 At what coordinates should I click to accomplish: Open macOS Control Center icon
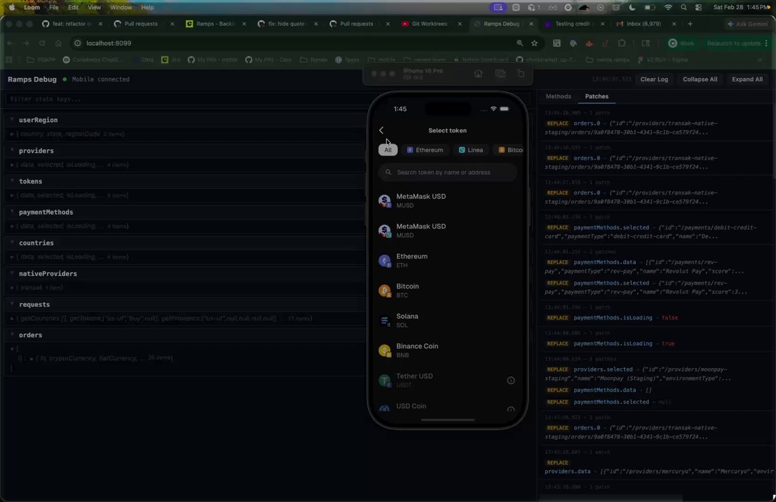pyautogui.click(x=699, y=8)
